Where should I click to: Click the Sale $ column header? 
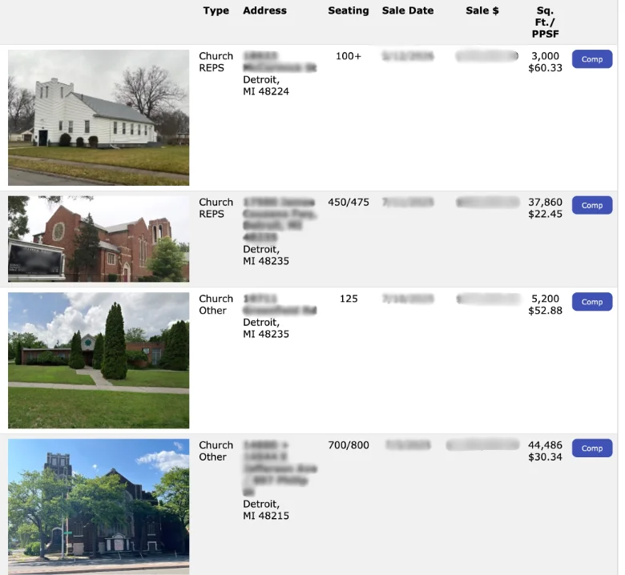(x=482, y=10)
